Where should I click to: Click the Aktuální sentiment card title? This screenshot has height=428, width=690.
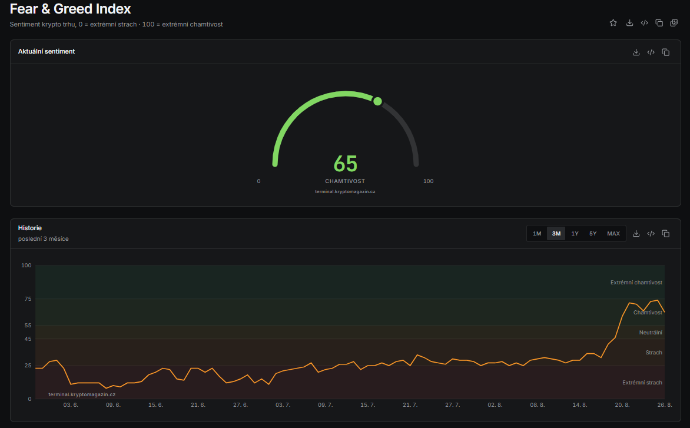tap(46, 51)
